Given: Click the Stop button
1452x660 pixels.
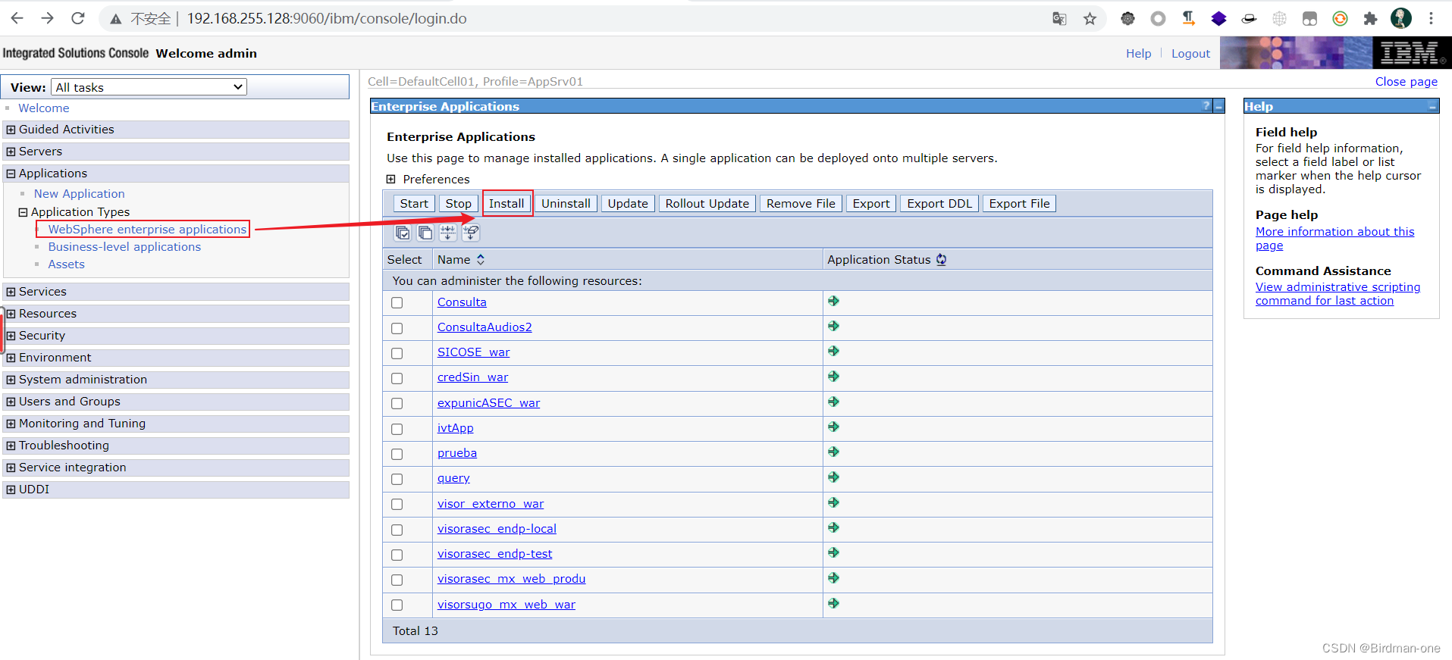Looking at the screenshot, I should 458,203.
